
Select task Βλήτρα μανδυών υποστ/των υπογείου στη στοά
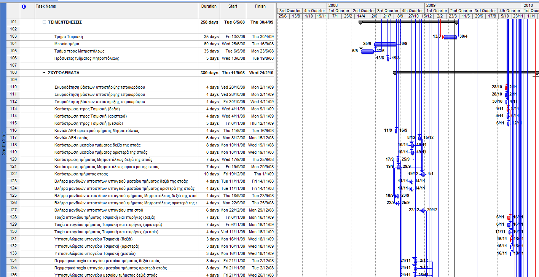click(x=99, y=210)
